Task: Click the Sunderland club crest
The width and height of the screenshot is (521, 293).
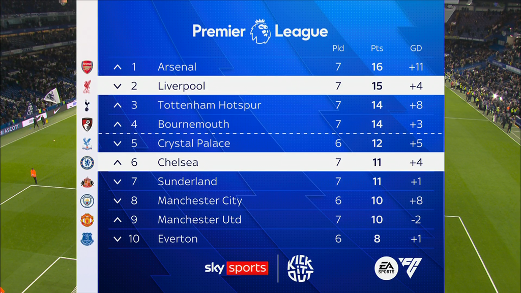Action: click(x=87, y=182)
